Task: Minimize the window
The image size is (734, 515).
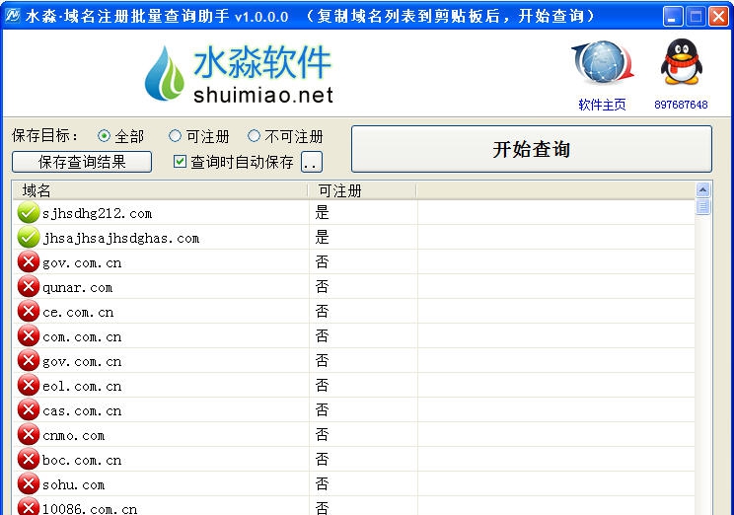Action: pyautogui.click(x=673, y=17)
